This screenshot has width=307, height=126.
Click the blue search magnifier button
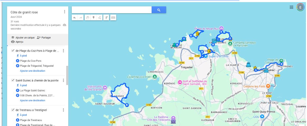(159, 10)
